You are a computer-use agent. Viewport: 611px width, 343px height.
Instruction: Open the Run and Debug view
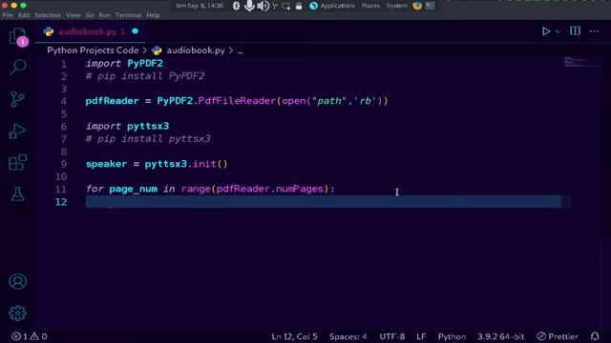(17, 131)
